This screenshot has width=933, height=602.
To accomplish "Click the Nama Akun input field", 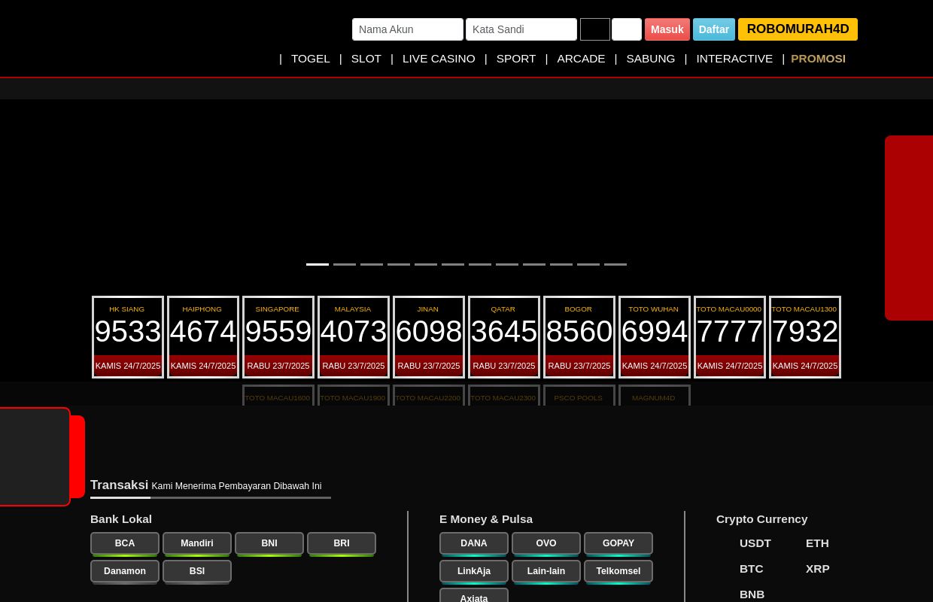I will pyautogui.click(x=408, y=29).
